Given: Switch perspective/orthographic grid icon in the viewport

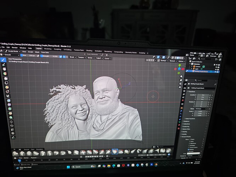Looking at the screenshot, I should [x=180, y=87].
